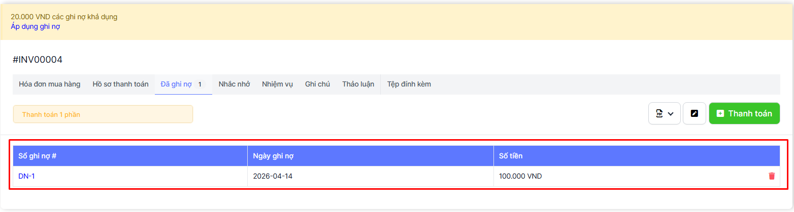This screenshot has width=794, height=212.
Task: Click the Ngày ghi nợ column header
Action: pos(274,156)
